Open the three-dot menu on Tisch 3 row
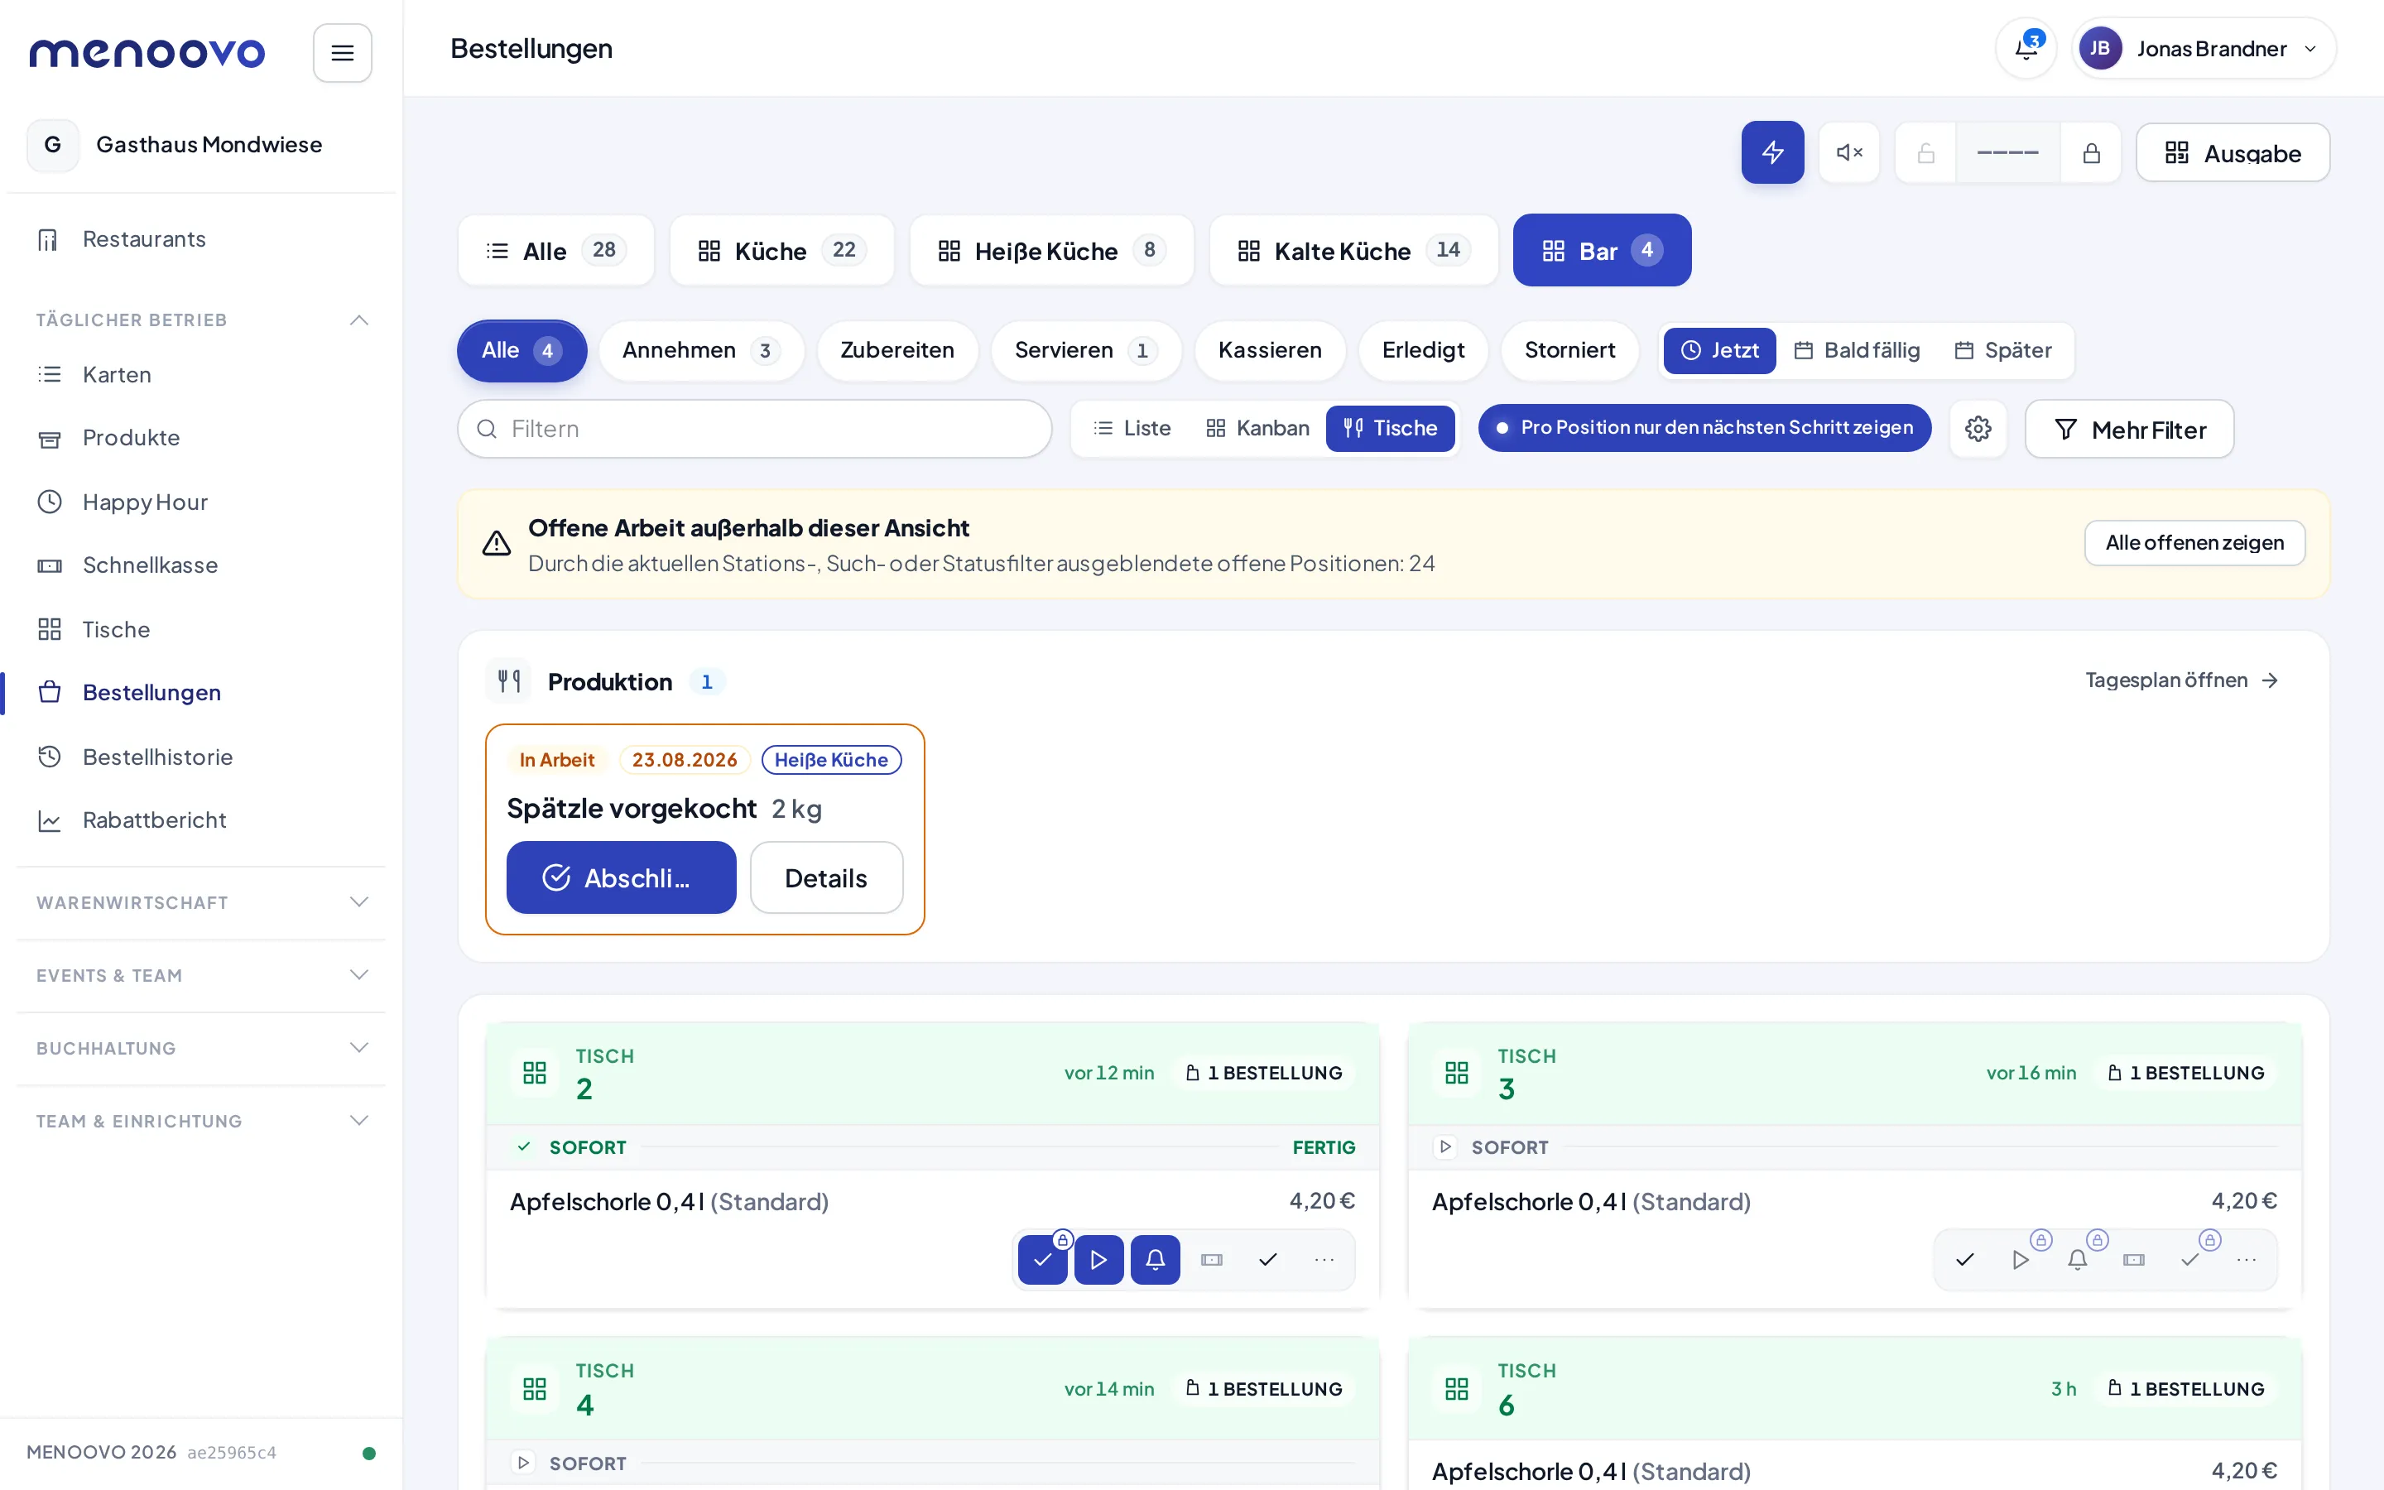This screenshot has height=1490, width=2384. pyautogui.click(x=2246, y=1259)
